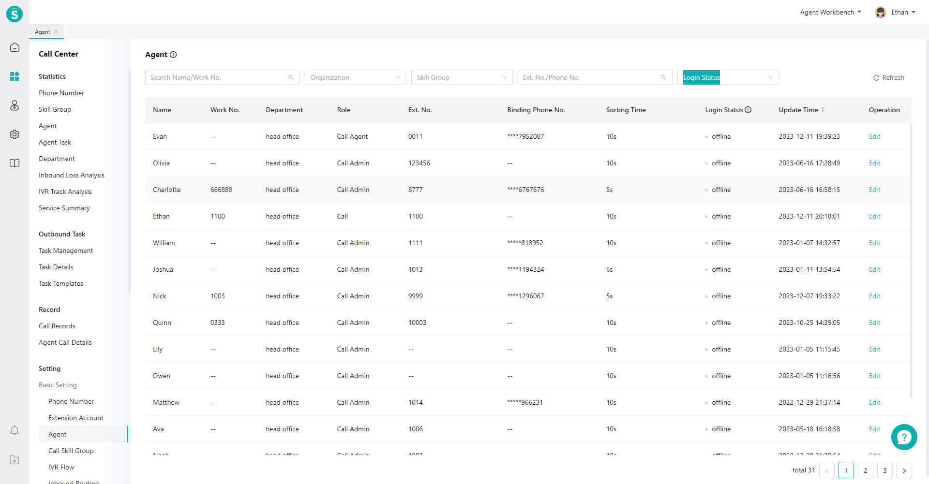Edit agent Nick
Screen dimensions: 929x484
[x=874, y=296]
